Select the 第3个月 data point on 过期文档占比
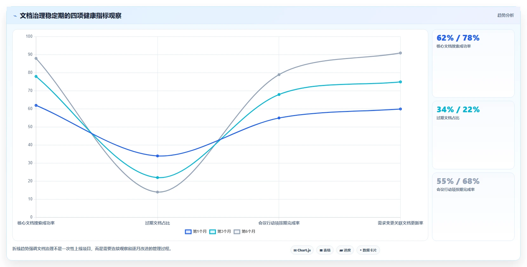Image resolution: width=527 pixels, height=267 pixels. tap(157, 178)
